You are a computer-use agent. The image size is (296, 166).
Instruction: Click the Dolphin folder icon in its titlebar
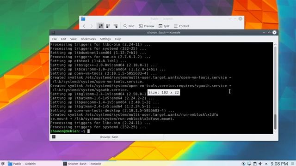coord(83,18)
